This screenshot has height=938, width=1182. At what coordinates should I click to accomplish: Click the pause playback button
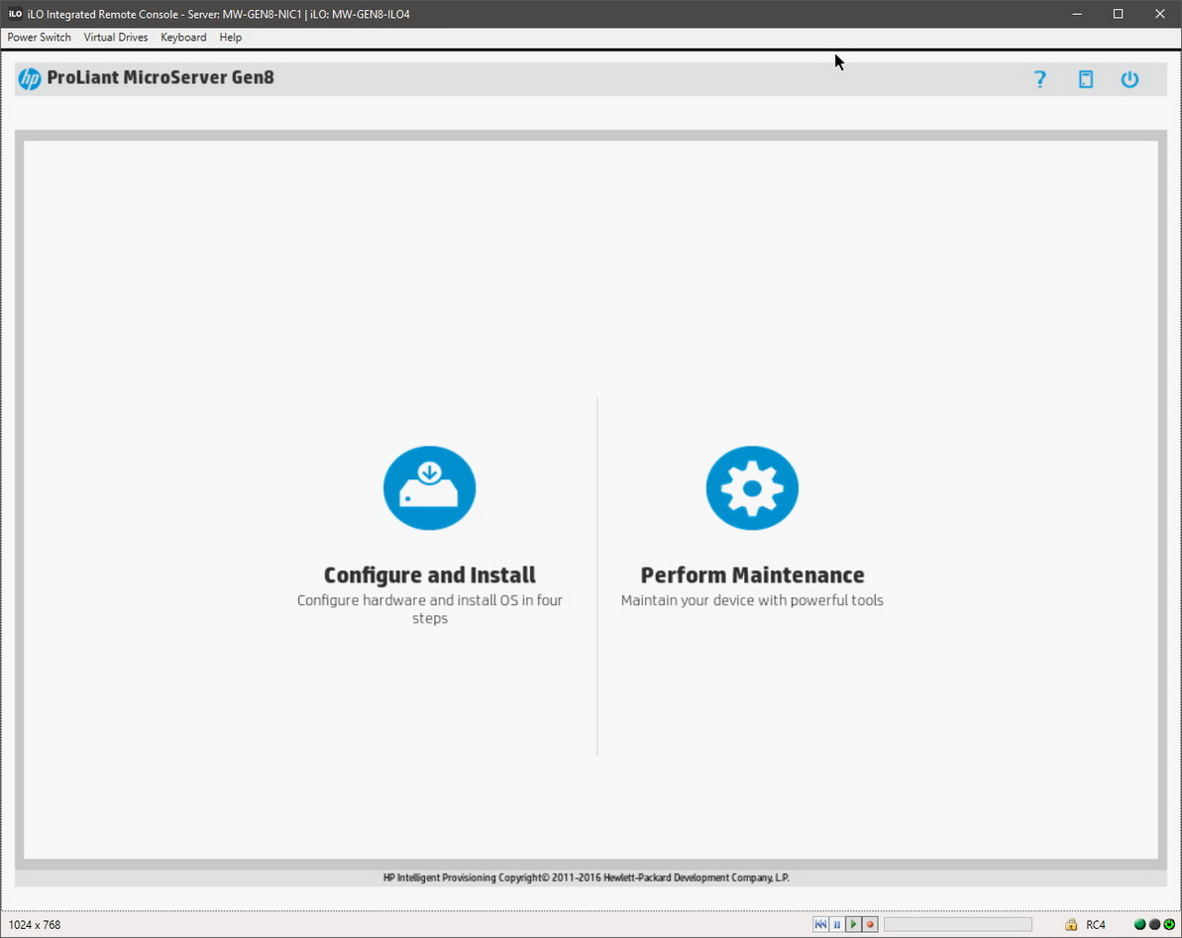837,924
